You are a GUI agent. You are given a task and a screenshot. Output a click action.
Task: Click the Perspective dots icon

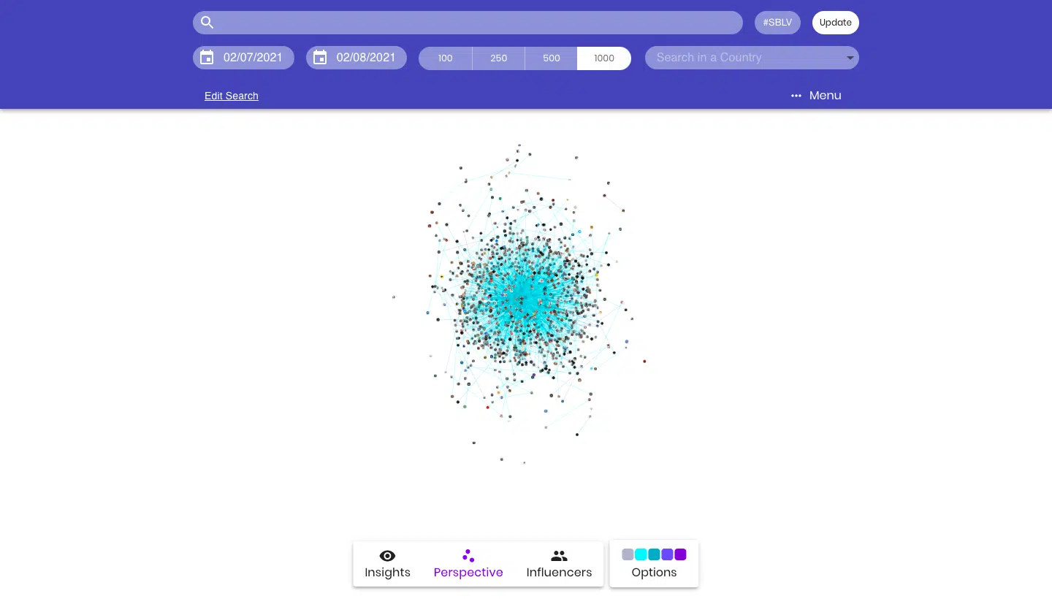[468, 556]
